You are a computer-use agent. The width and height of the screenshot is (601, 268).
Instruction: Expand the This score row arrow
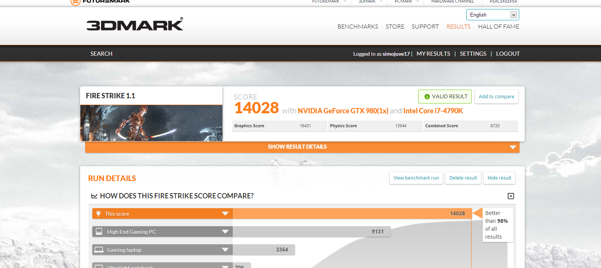[225, 213]
